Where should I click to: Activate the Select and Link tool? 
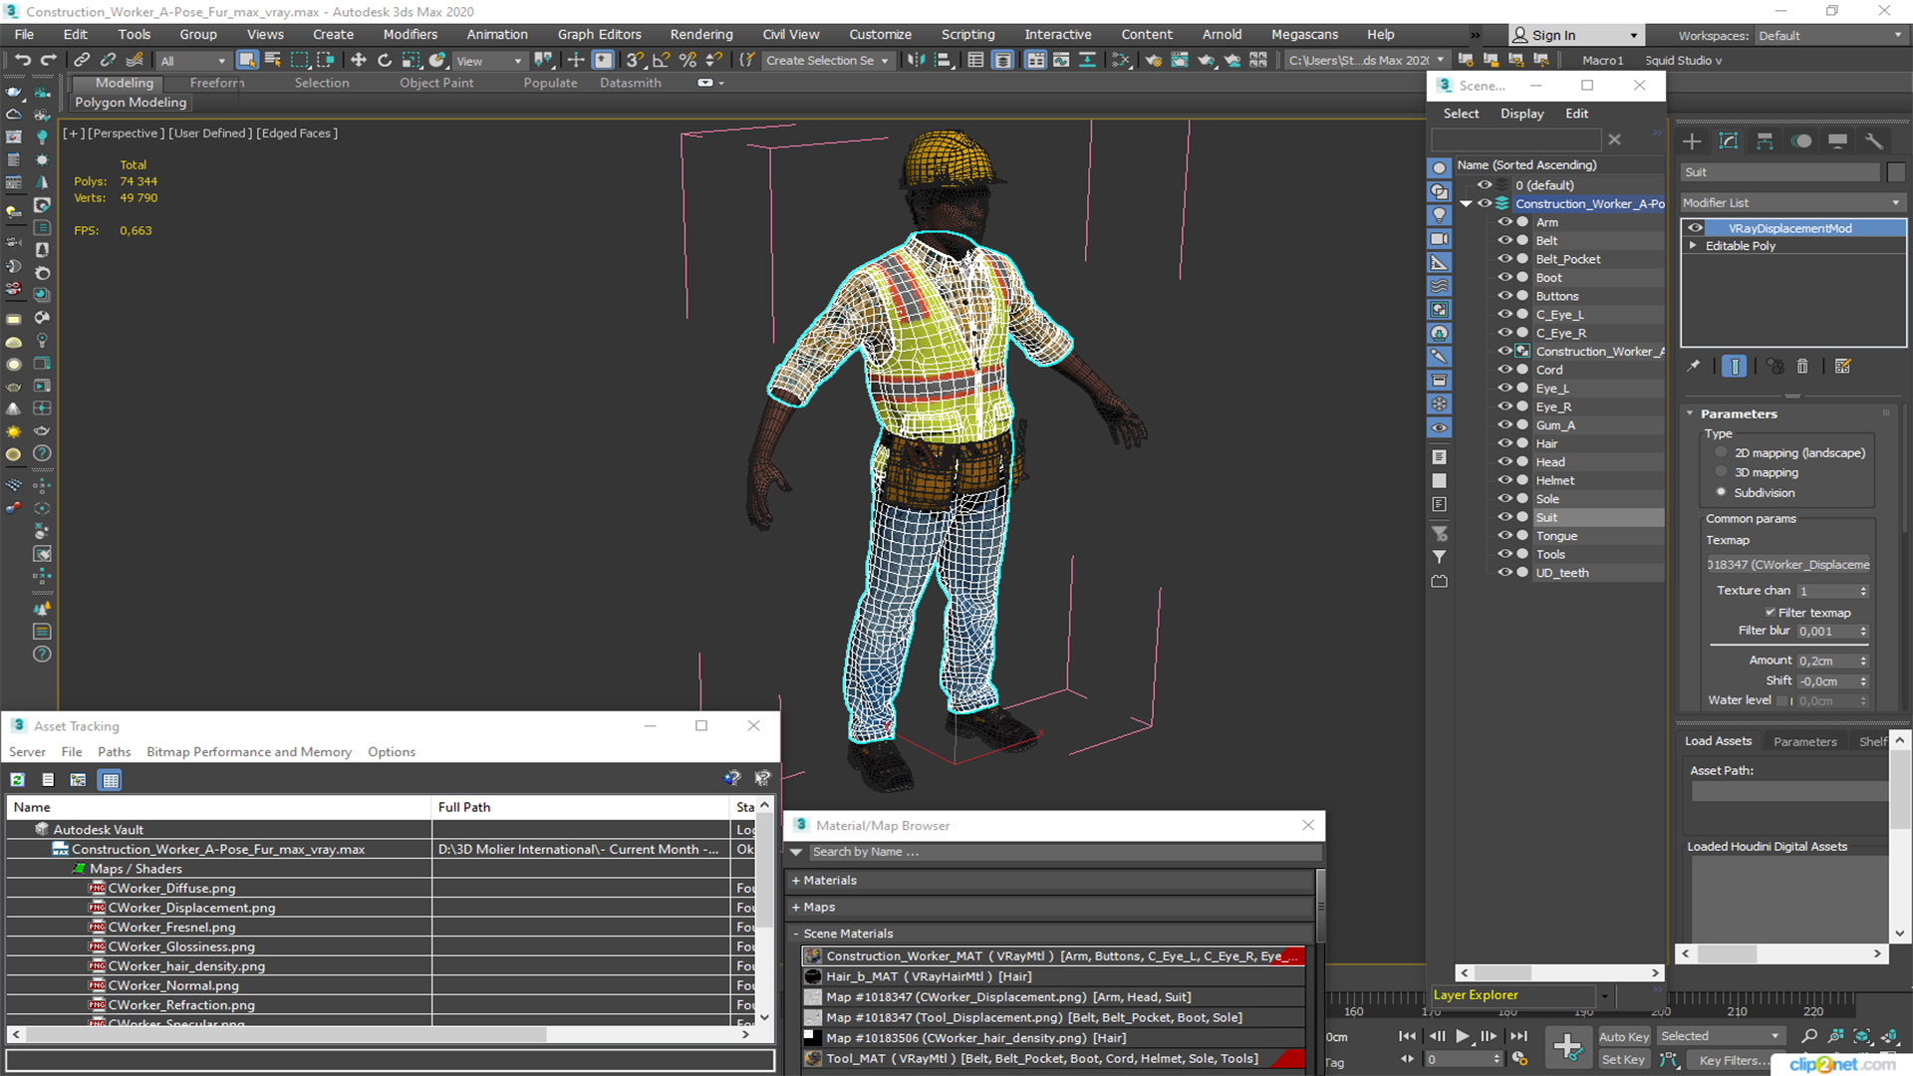point(83,60)
